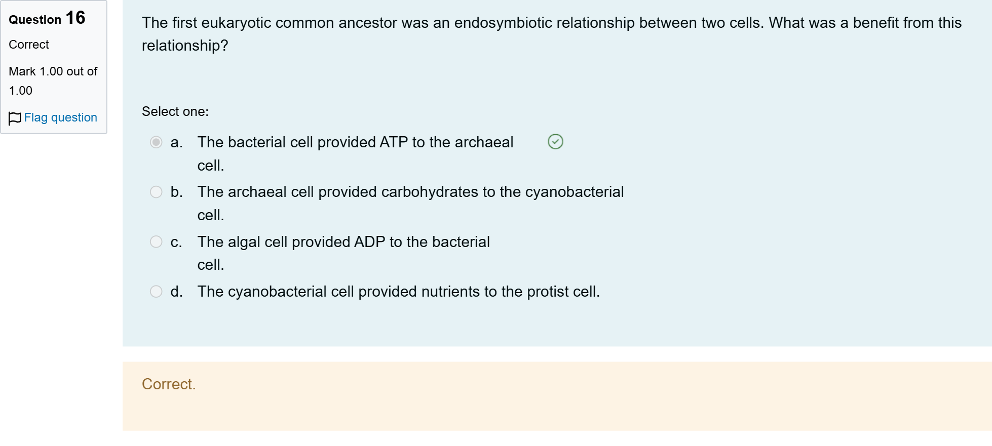Click answer text about algal cell providing ADP

(344, 253)
